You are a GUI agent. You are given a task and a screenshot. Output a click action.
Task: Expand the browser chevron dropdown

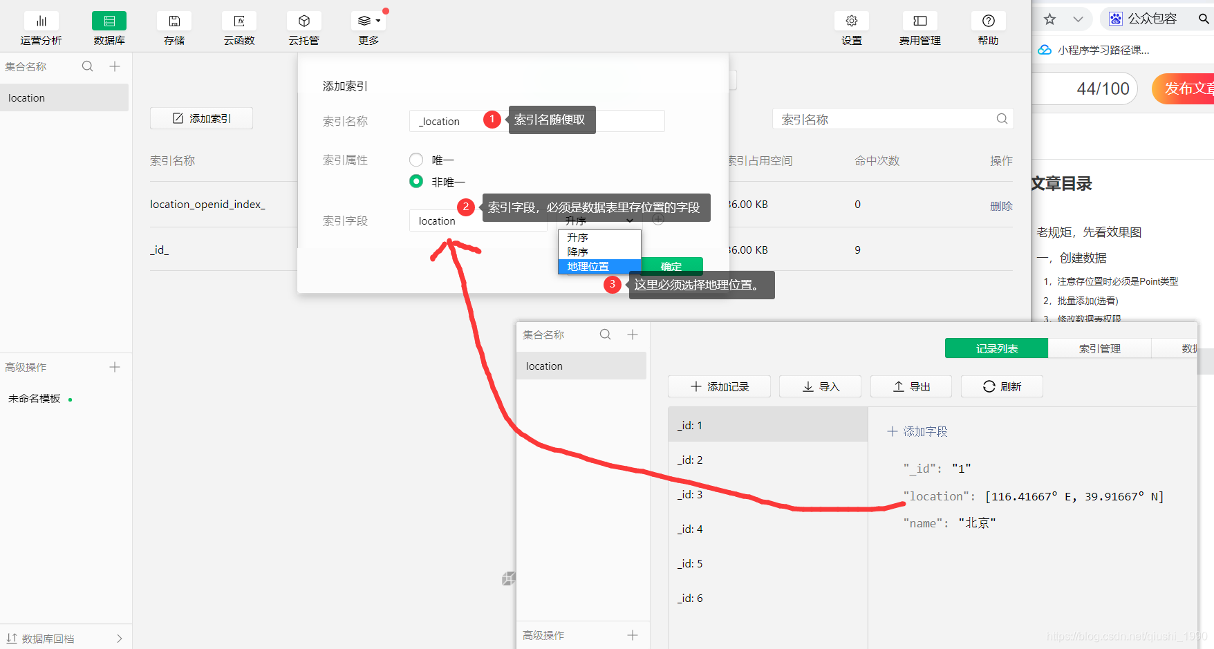pyautogui.click(x=1078, y=19)
